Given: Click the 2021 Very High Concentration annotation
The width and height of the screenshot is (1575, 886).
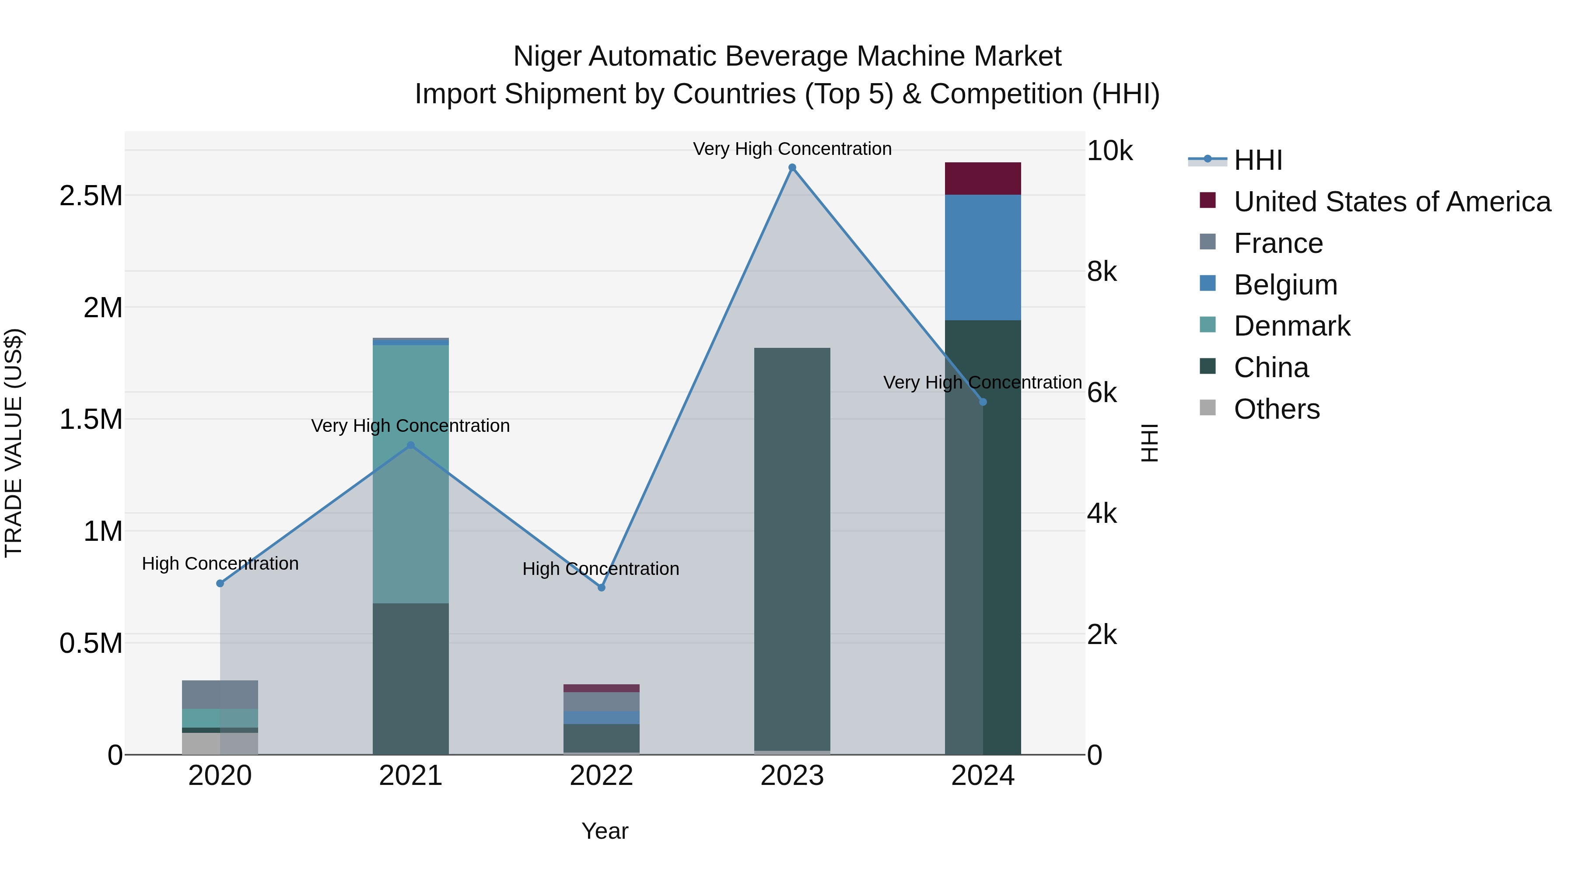Looking at the screenshot, I should click(x=410, y=426).
